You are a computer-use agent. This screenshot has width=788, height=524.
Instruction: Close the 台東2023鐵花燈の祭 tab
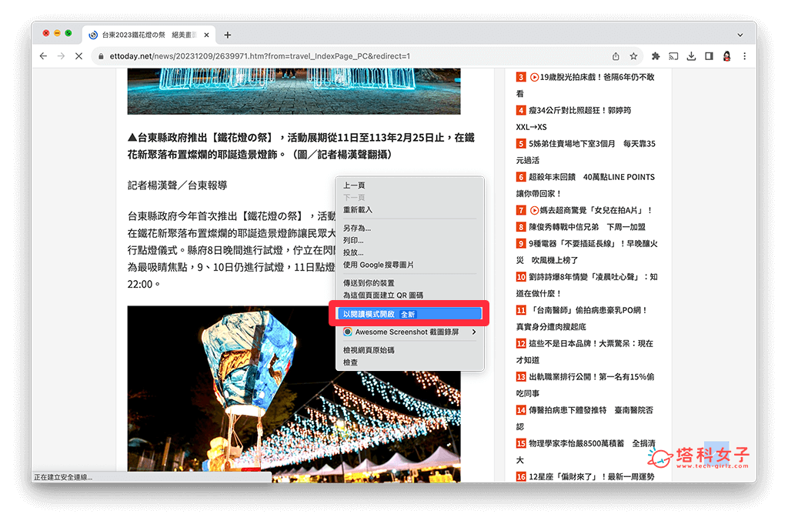[206, 35]
